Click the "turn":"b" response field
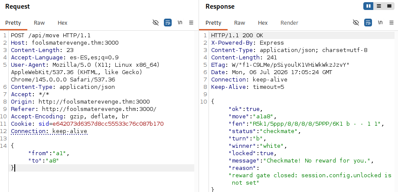Image resolution: width=398 pixels, height=192 pixels. [x=248, y=139]
